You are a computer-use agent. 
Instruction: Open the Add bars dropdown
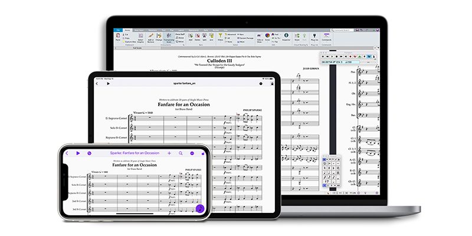pos(191,38)
